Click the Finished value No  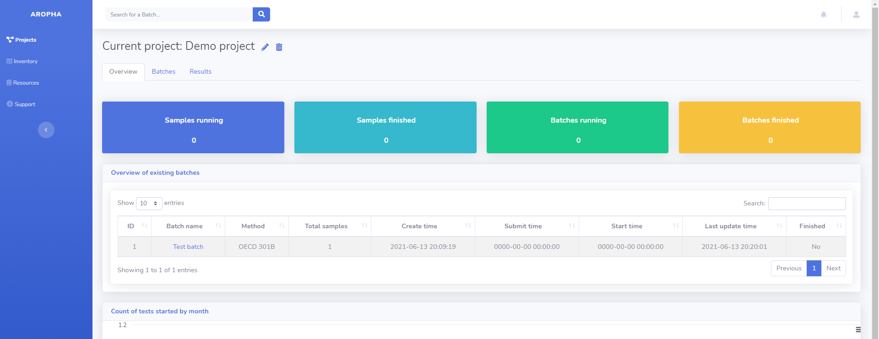click(x=816, y=247)
